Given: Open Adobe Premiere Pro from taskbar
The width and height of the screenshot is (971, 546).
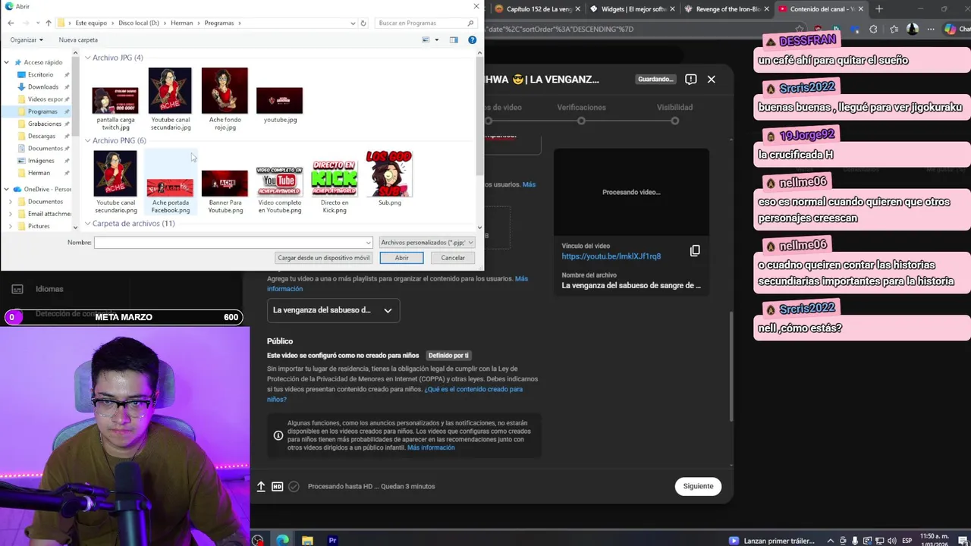Looking at the screenshot, I should point(332,540).
